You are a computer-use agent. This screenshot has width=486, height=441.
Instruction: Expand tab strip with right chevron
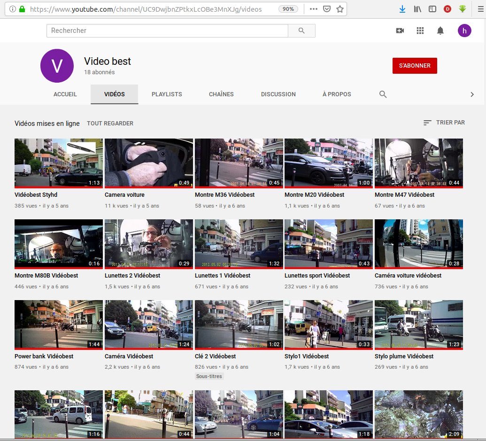(472, 94)
